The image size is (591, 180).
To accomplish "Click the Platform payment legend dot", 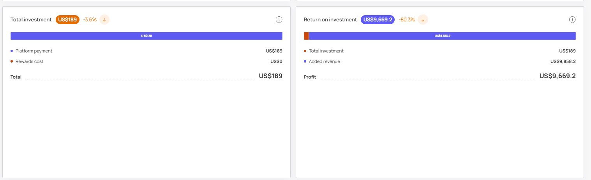I will 12,51.
